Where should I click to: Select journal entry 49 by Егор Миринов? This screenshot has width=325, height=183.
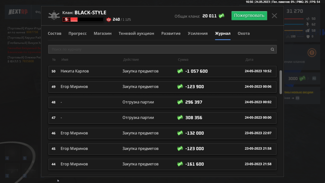point(162,87)
